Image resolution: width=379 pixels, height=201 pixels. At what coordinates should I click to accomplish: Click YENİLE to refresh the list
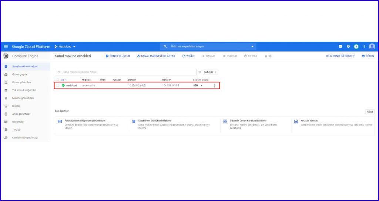pyautogui.click(x=188, y=56)
